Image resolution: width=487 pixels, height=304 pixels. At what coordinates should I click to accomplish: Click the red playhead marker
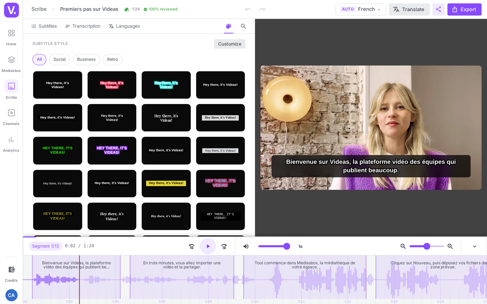[79, 280]
